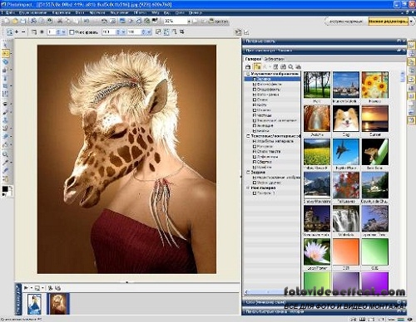Select the Dog thumbnail in gallery
Image resolution: width=416 pixels, height=322 pixels.
point(346,119)
